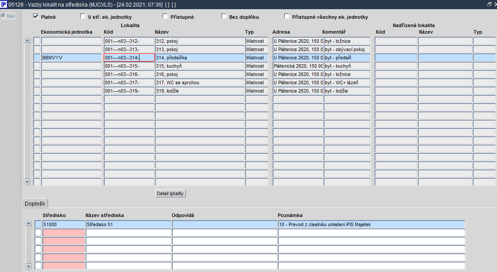
Task: Click Doplněk grid scroll up arrow
Action: 28,224
